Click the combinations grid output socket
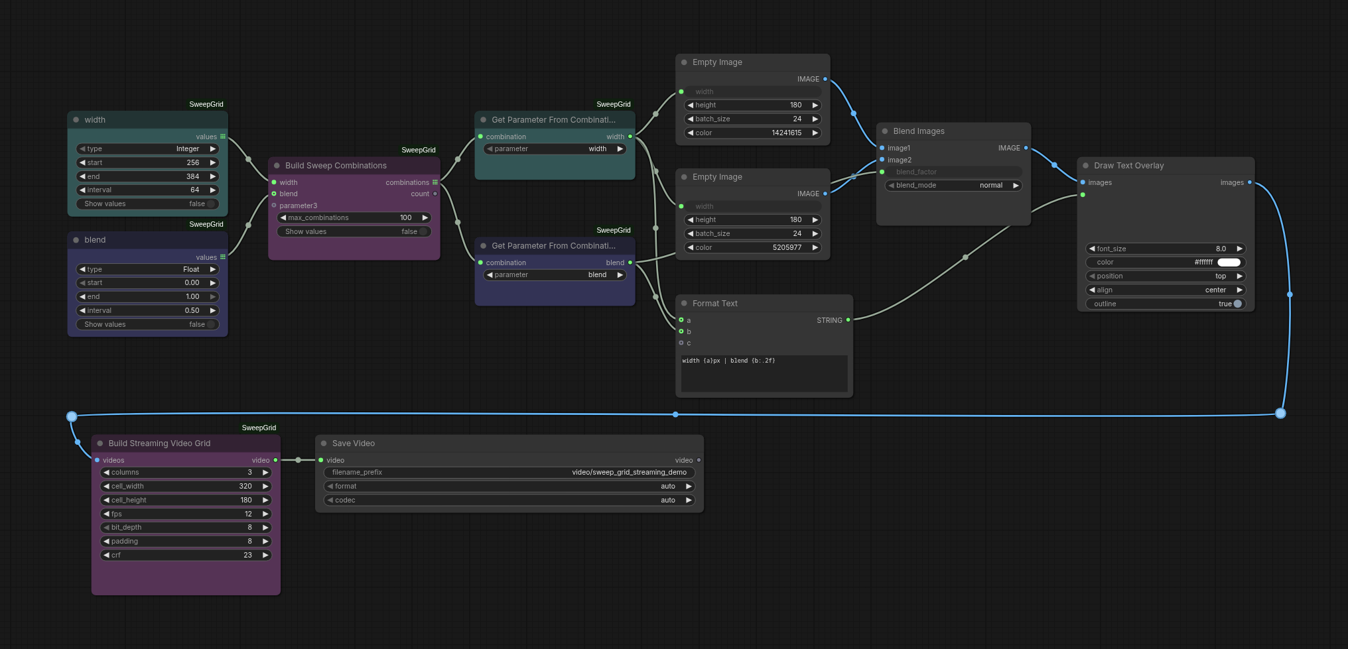 click(x=435, y=182)
